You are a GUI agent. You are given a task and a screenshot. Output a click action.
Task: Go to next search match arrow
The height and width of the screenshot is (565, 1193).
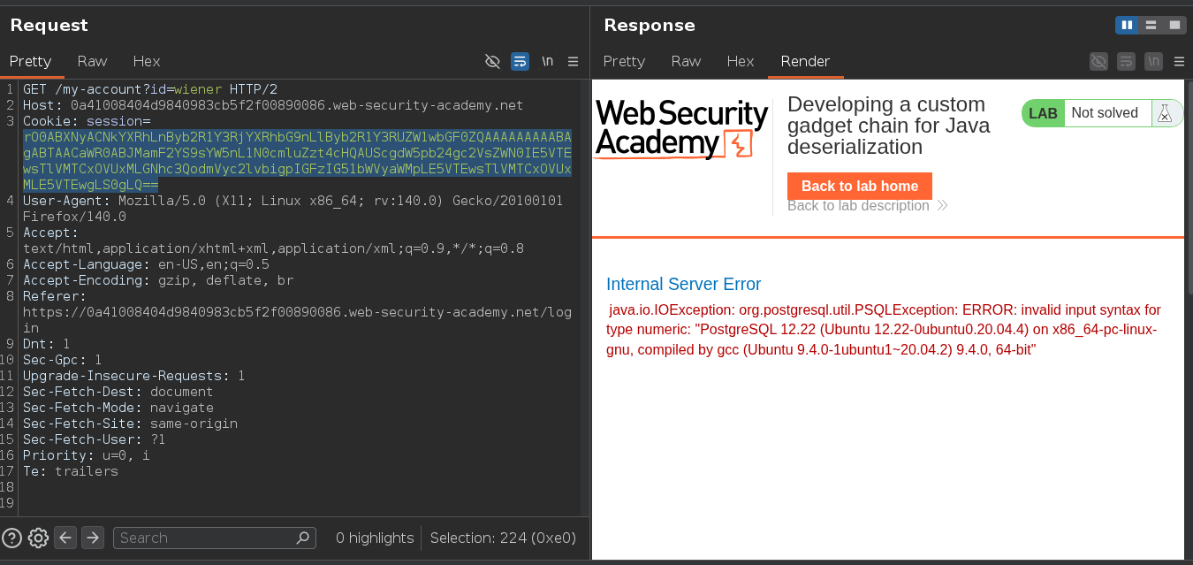(x=93, y=538)
